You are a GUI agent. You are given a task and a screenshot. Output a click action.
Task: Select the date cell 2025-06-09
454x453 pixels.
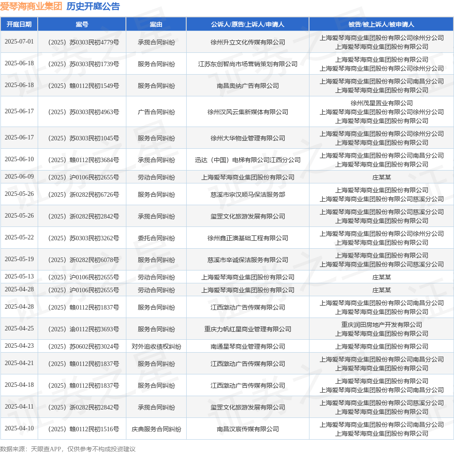19,177
